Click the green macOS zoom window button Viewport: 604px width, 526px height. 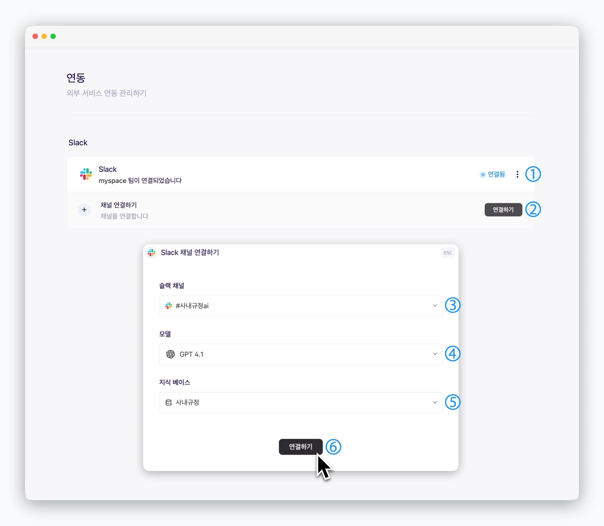(x=53, y=36)
